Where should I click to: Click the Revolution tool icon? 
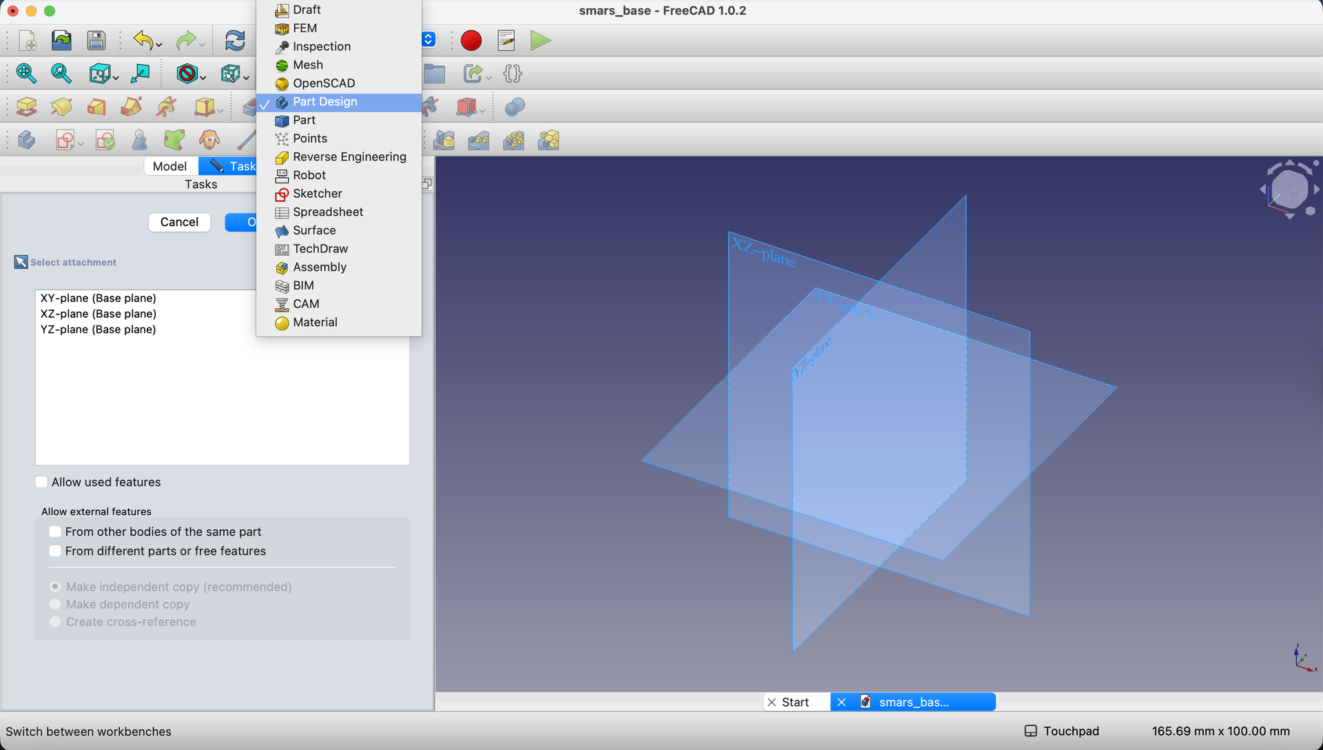tap(61, 107)
